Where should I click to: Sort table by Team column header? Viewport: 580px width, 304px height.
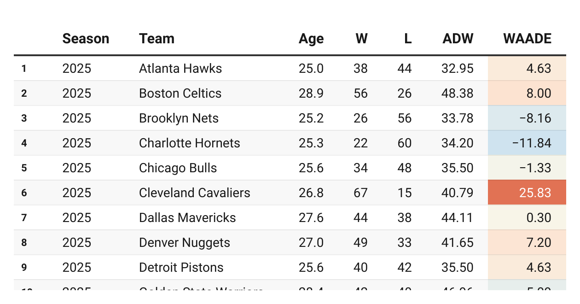click(x=157, y=39)
